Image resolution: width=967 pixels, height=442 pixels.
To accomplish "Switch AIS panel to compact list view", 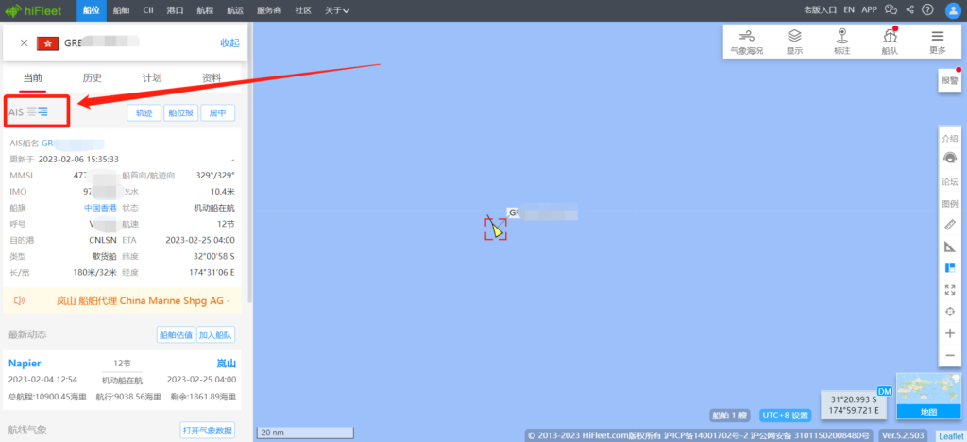I will [x=31, y=111].
